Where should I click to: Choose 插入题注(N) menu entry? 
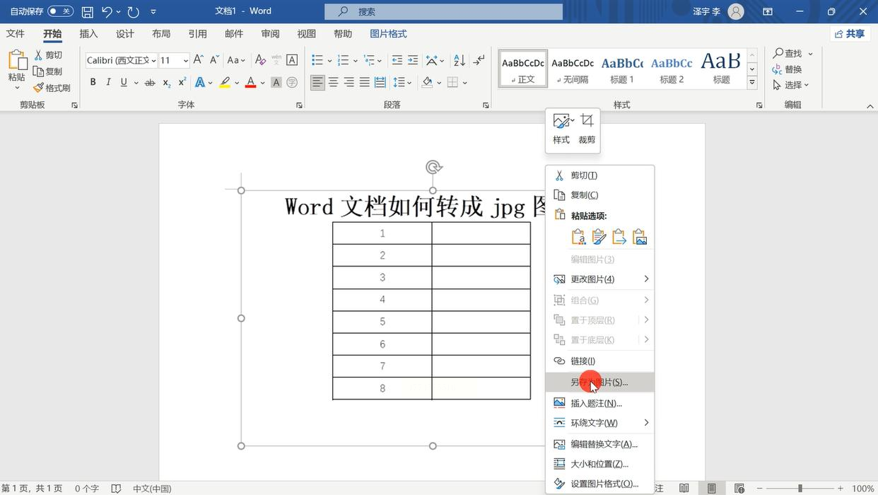[x=599, y=403]
